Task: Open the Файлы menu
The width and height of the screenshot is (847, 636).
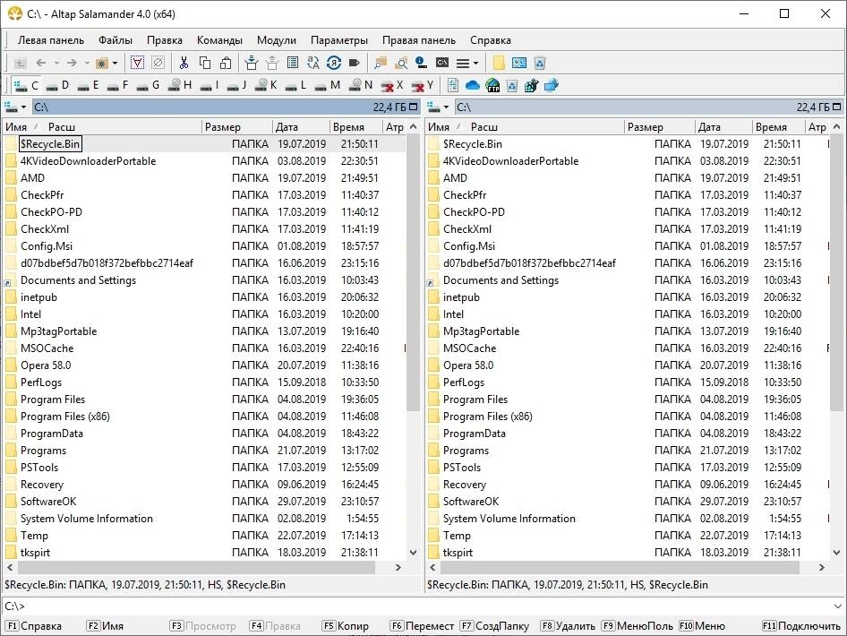Action: tap(115, 40)
